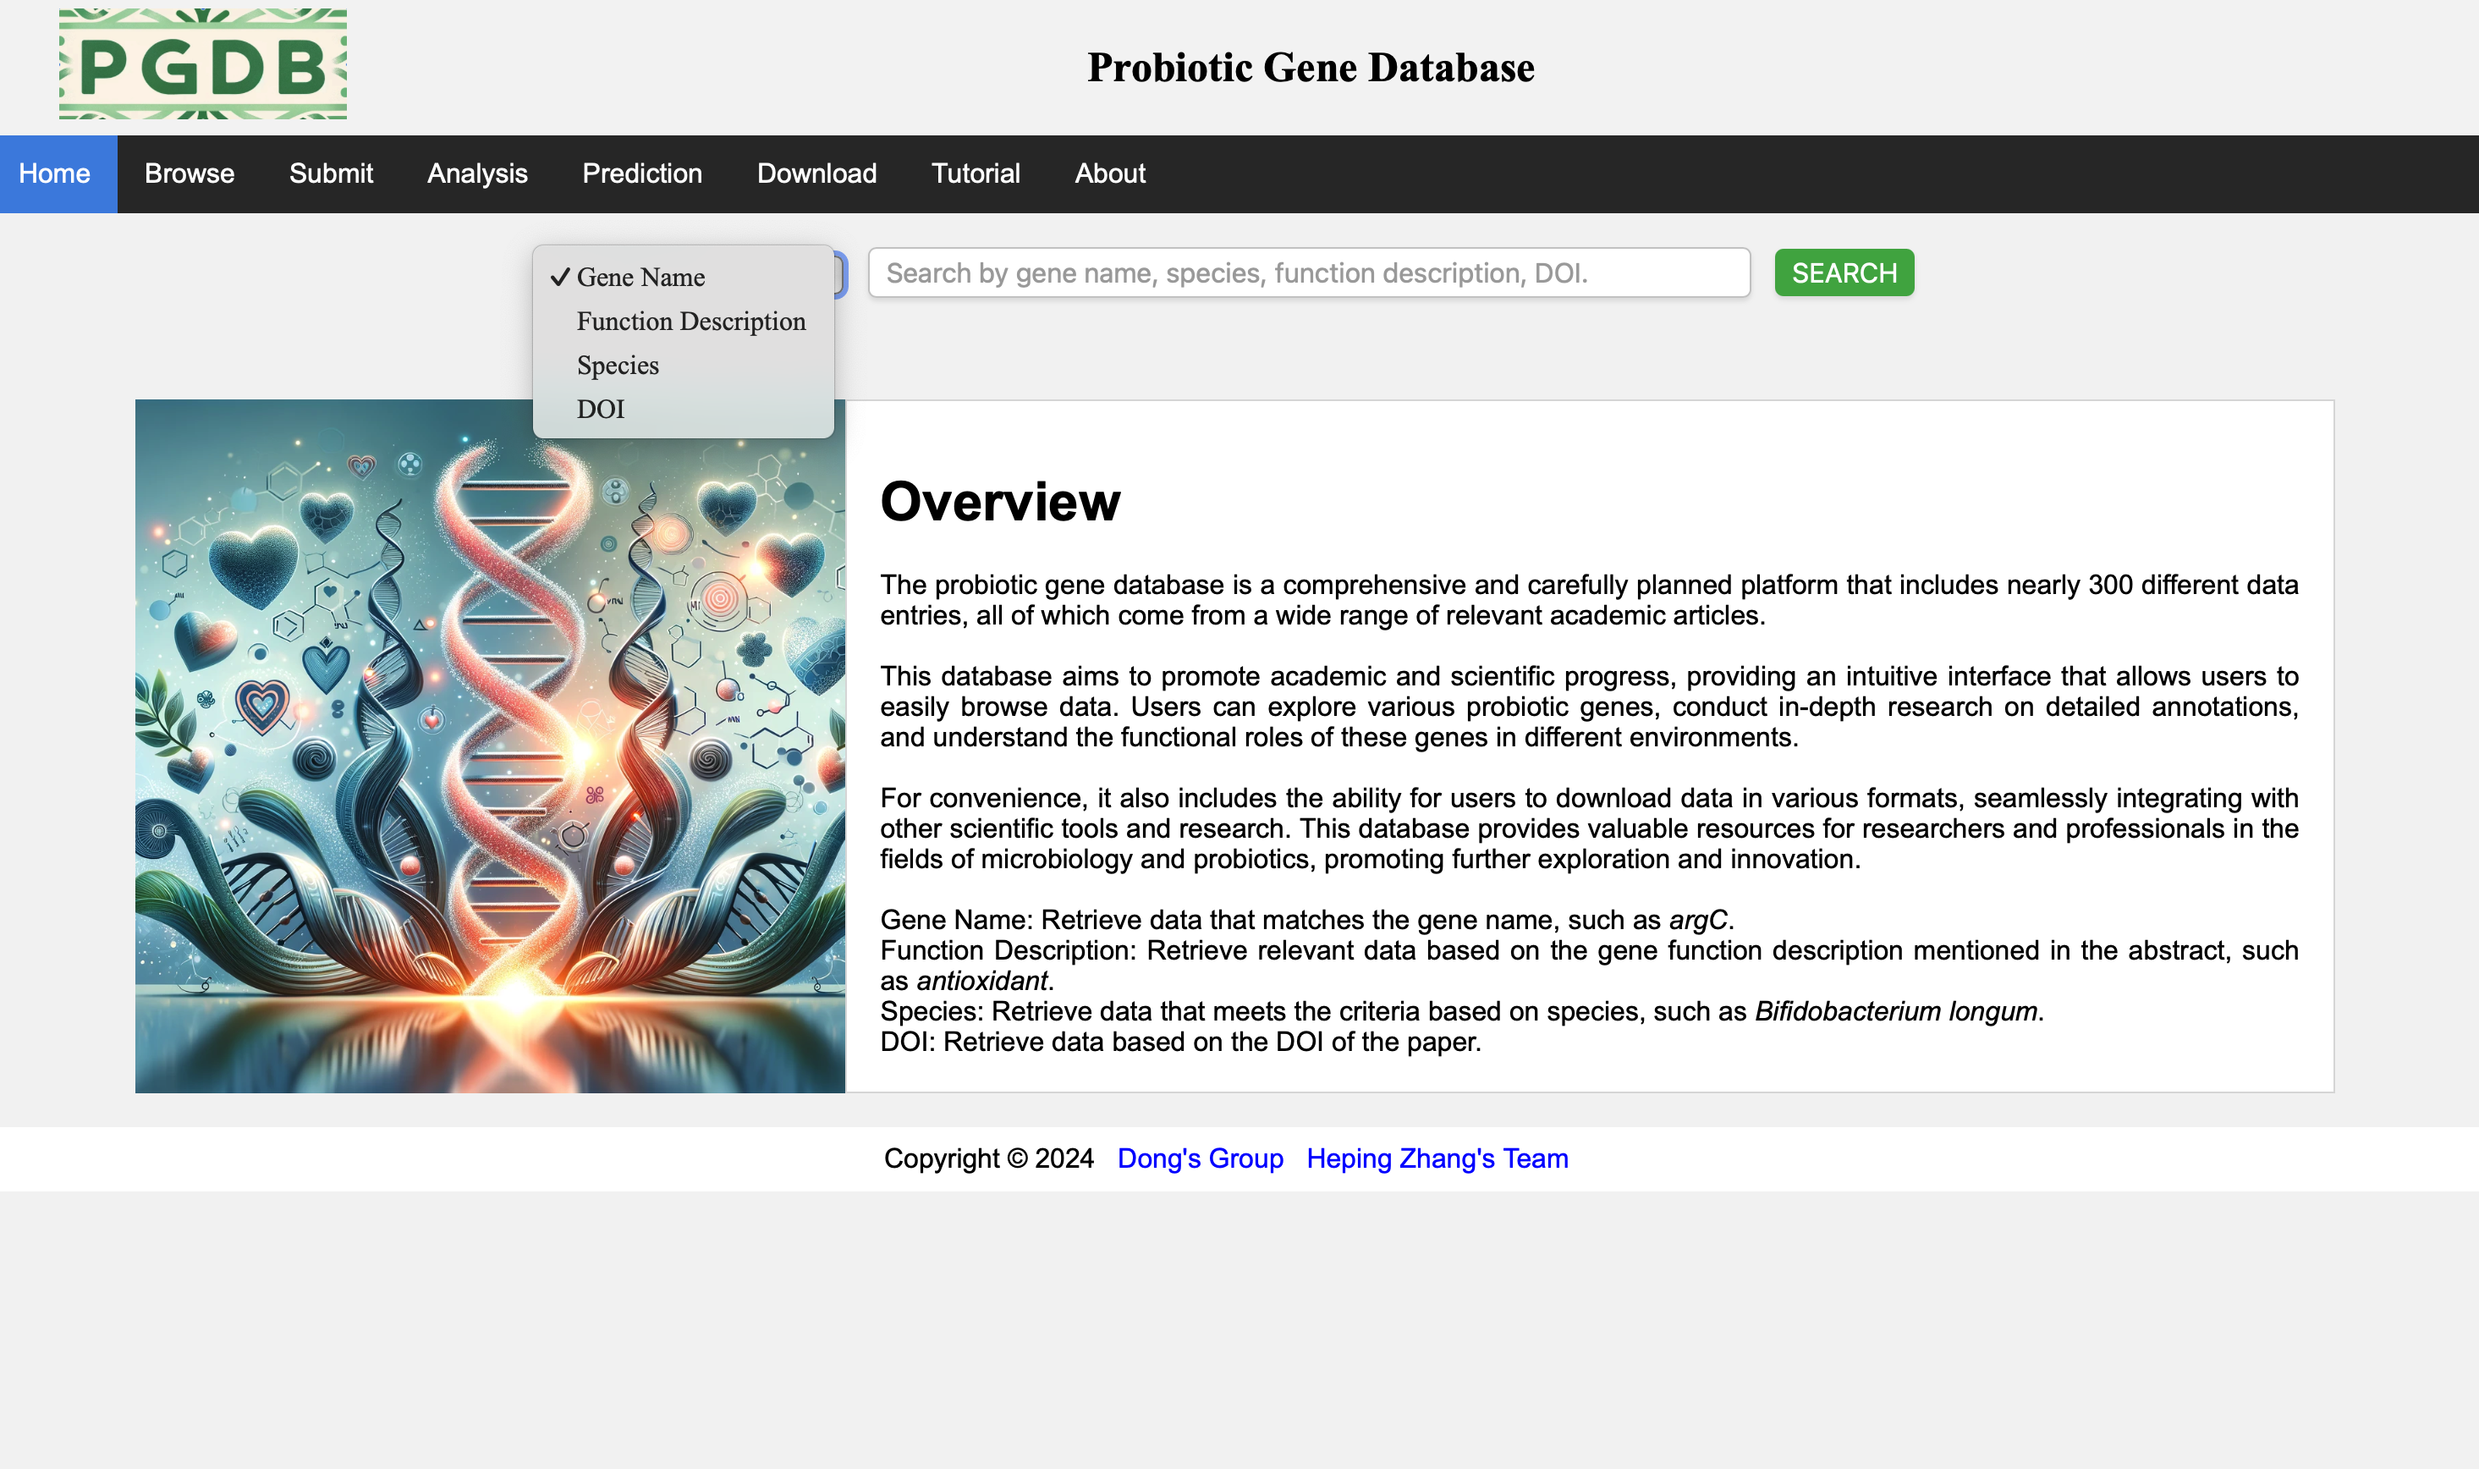This screenshot has width=2479, height=1469.
Task: Pick Species in the search type list
Action: point(618,366)
